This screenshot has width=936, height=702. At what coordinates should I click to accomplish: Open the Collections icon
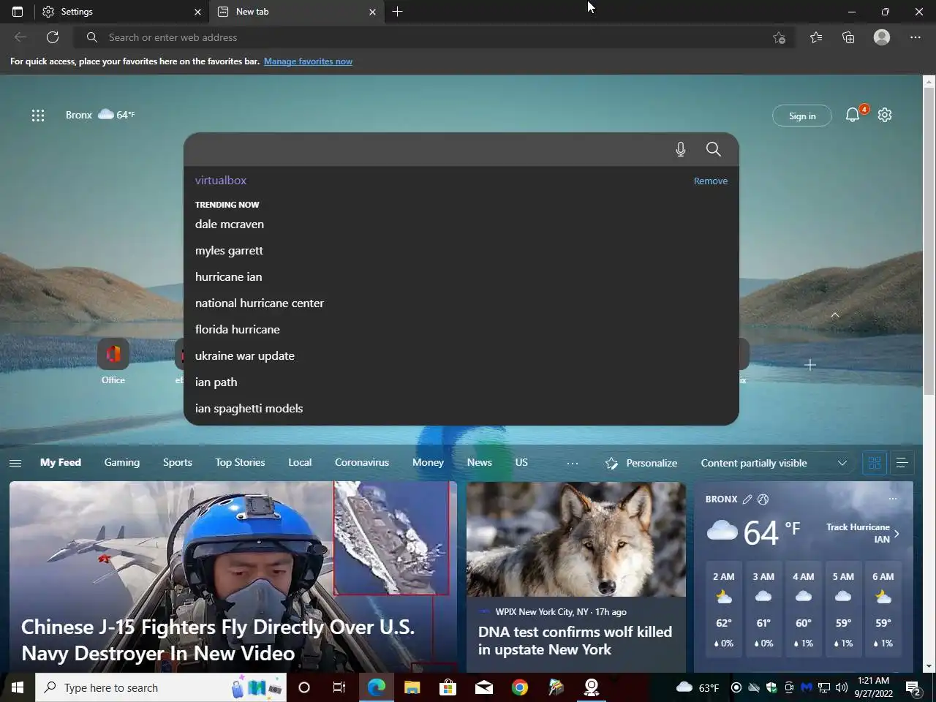(x=848, y=37)
